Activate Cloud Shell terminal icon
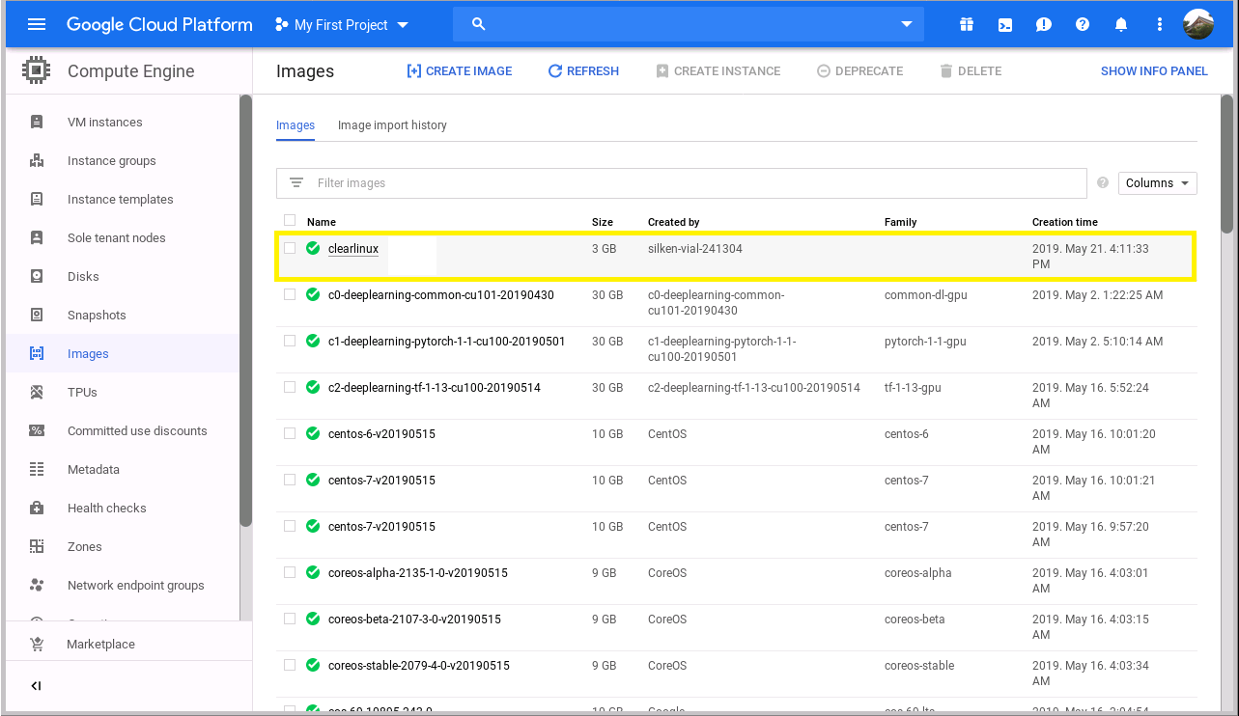The width and height of the screenshot is (1239, 716). (x=1005, y=25)
